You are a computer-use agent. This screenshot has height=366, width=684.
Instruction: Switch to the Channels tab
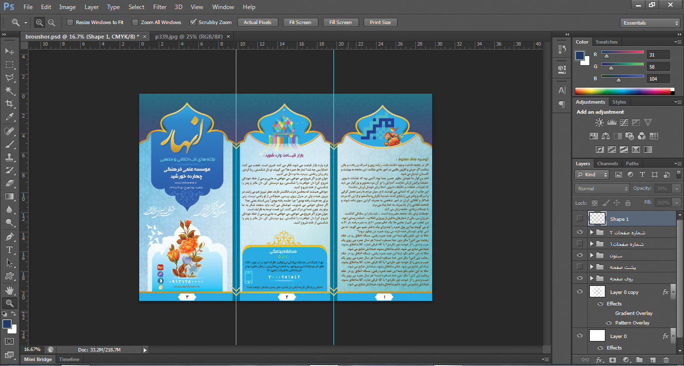pos(607,164)
